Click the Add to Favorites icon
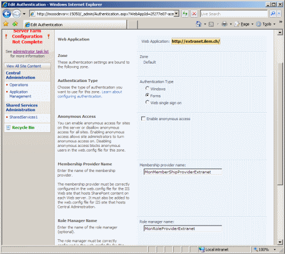Image resolution: width=285 pixels, height=254 pixels. [15, 24]
